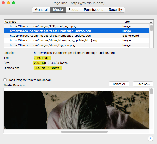Select the Media tab
Screen dimensions: 157x144
coord(58,10)
